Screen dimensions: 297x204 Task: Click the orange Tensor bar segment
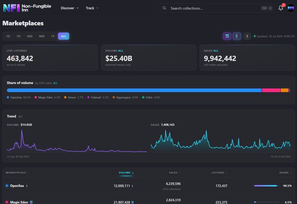point(284,90)
